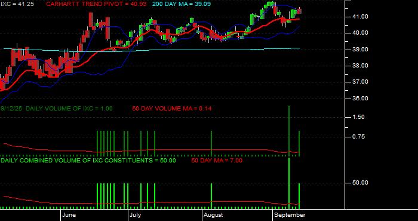This screenshot has height=221, width=418.
Task: Click the 200 DAY MA = 39.09 label
Action: pyautogui.click(x=182, y=4)
